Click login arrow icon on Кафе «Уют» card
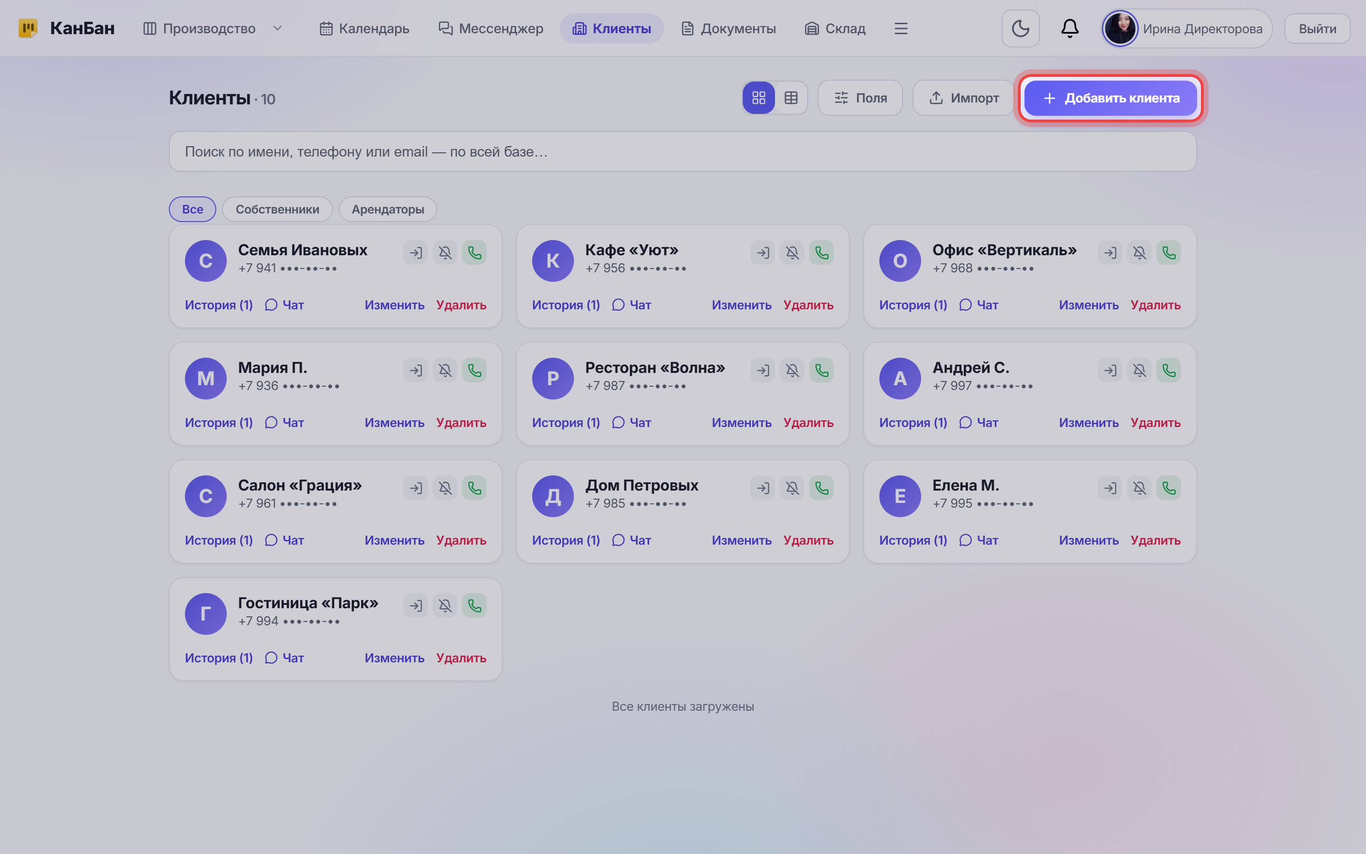Screen dimensions: 1366x854 point(763,252)
